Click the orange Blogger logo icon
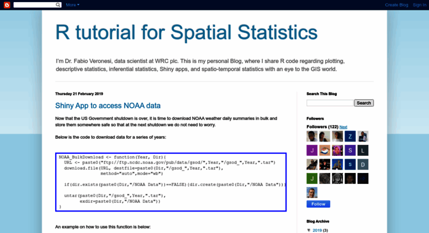429x233 pixels. click(x=7, y=5)
